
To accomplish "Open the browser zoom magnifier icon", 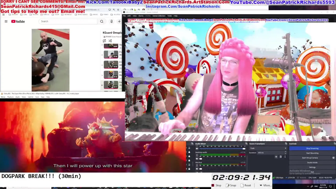I will pyautogui.click(x=114, y=10).
